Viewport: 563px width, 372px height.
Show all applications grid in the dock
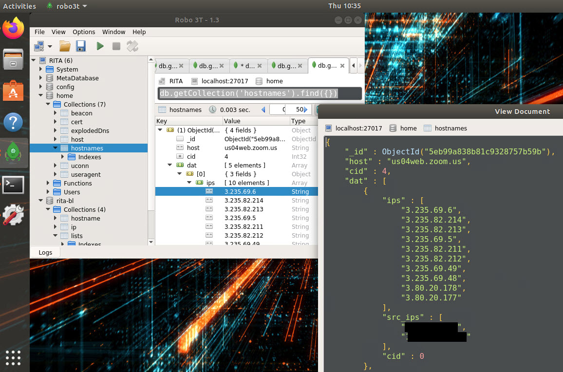pyautogui.click(x=13, y=358)
